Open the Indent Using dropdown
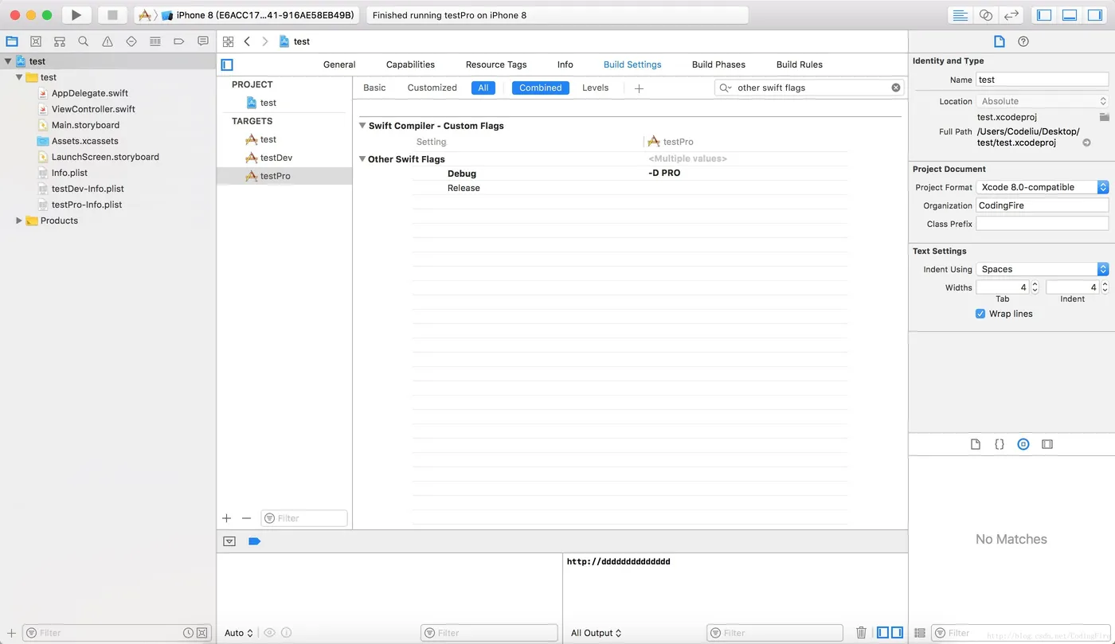The height and width of the screenshot is (644, 1115). pyautogui.click(x=1043, y=269)
